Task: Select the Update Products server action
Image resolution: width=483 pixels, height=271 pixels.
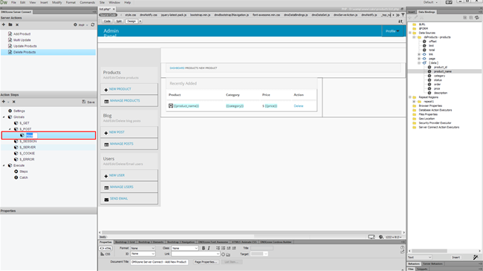Action: pos(25,46)
